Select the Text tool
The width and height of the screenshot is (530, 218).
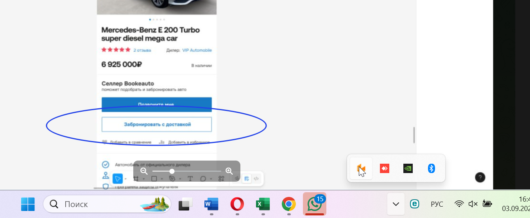tap(190, 179)
